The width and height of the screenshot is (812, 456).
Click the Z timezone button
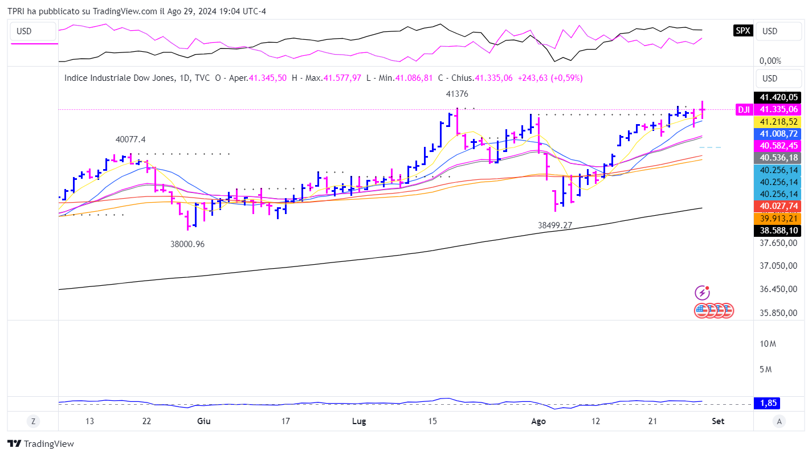click(x=34, y=421)
